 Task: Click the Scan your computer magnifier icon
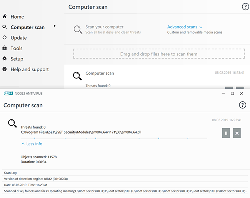tap(78, 30)
